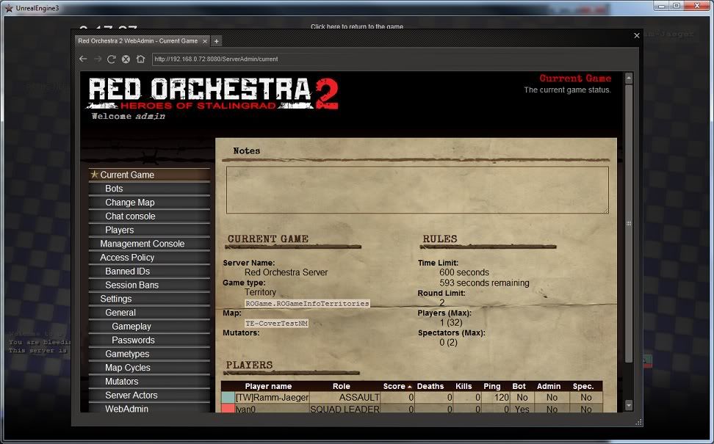Close the in-game browser overlay
The height and width of the screenshot is (444, 714).
pyautogui.click(x=636, y=35)
